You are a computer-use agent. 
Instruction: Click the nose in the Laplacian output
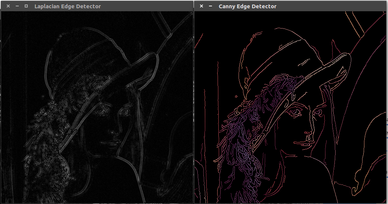tap(112, 131)
